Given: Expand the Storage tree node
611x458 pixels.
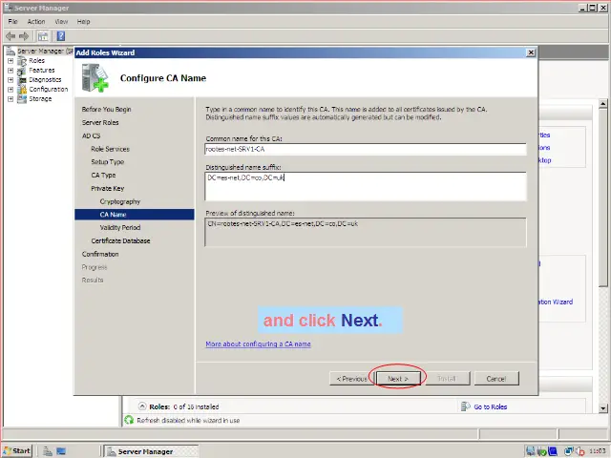Looking at the screenshot, I should pyautogui.click(x=11, y=99).
